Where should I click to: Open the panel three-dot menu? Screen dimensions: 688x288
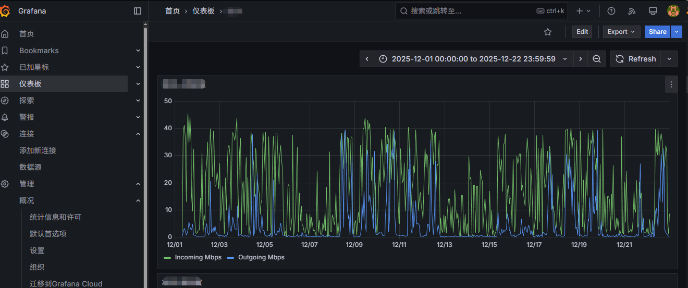coord(671,84)
